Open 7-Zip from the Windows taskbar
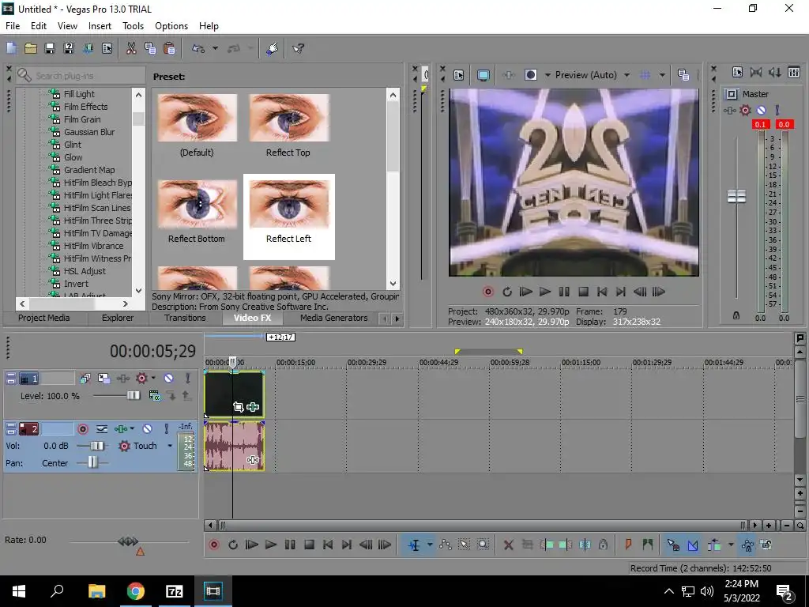 click(x=175, y=591)
